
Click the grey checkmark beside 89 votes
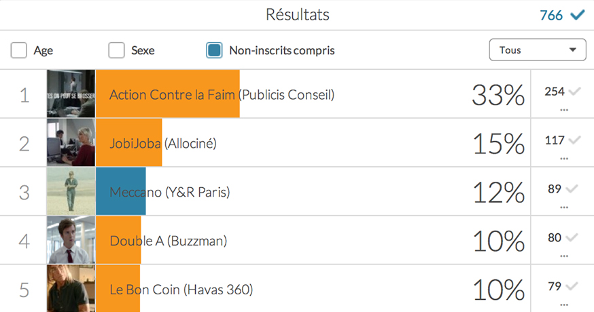[x=572, y=189]
